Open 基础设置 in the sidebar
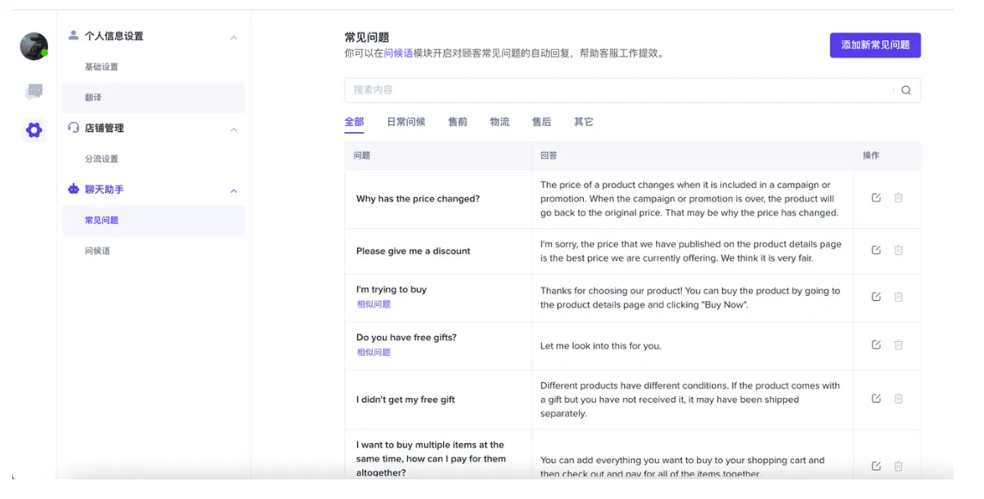Viewport: 984px width, 499px height. [101, 67]
